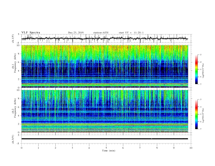Click bottom time axis tick label "10"

(x=191, y=148)
